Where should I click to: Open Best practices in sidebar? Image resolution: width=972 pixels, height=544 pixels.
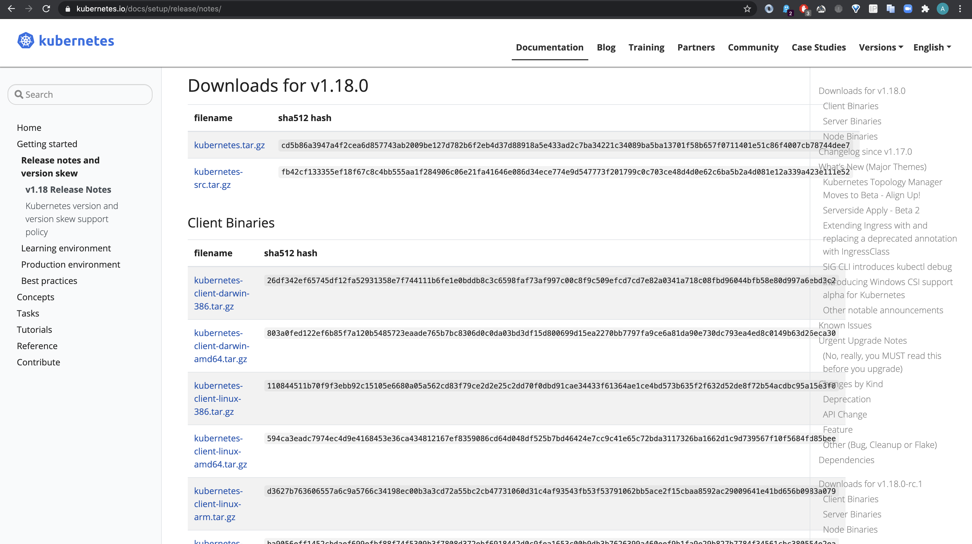(x=49, y=280)
